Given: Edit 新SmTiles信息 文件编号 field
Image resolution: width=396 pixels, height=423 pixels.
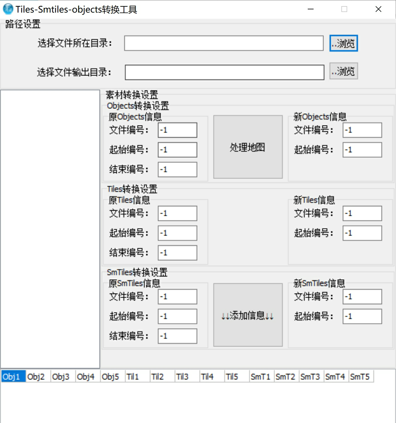Looking at the screenshot, I should tap(362, 297).
